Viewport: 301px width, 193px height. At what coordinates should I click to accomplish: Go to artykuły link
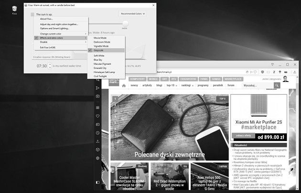[147, 85]
